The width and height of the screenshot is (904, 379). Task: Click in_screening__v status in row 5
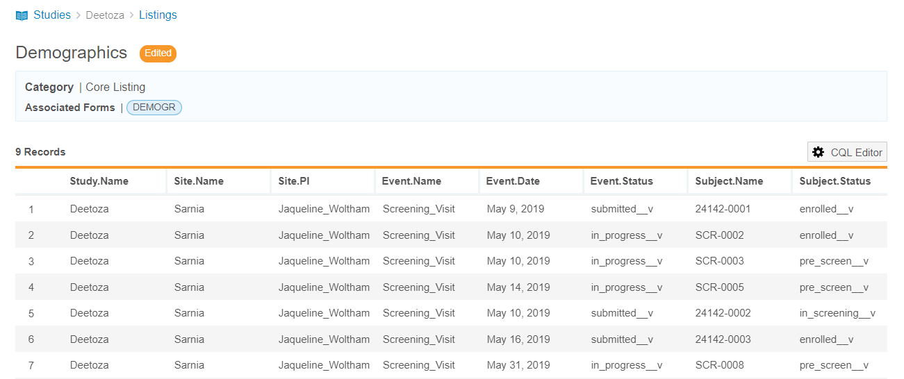tap(837, 313)
